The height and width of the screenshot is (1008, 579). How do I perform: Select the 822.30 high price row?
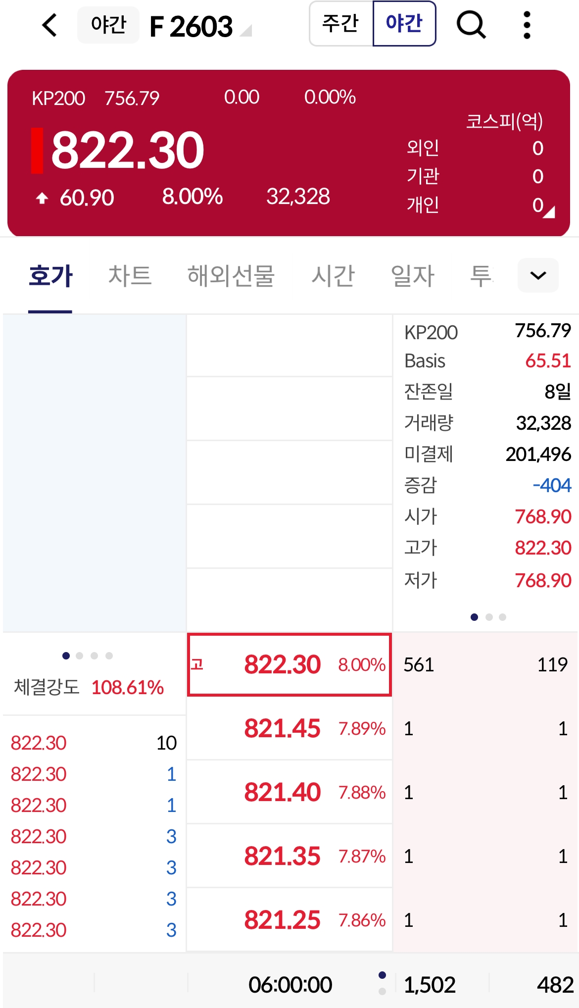289,664
